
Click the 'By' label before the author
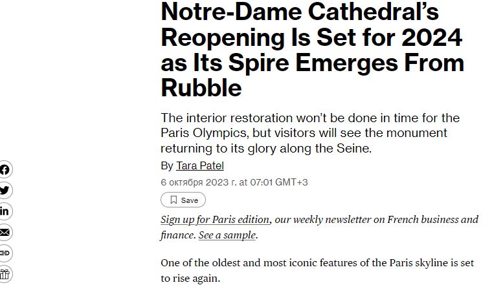pos(167,165)
